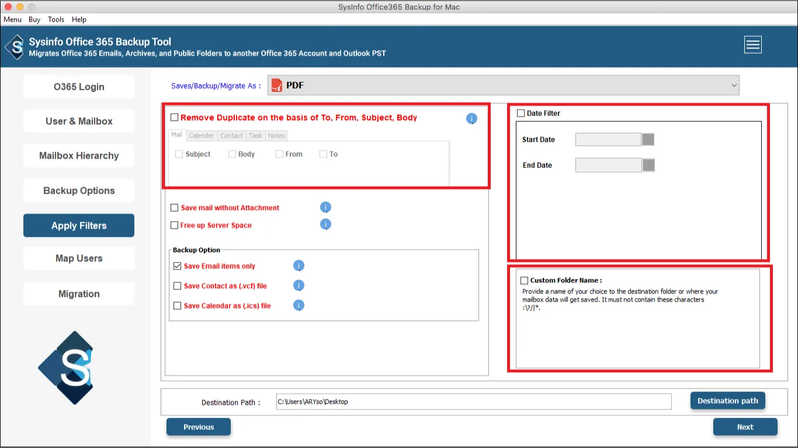Viewport: 798px width, 448px height.
Task: Click the 'Destination Path :' label
Action: coord(231,402)
